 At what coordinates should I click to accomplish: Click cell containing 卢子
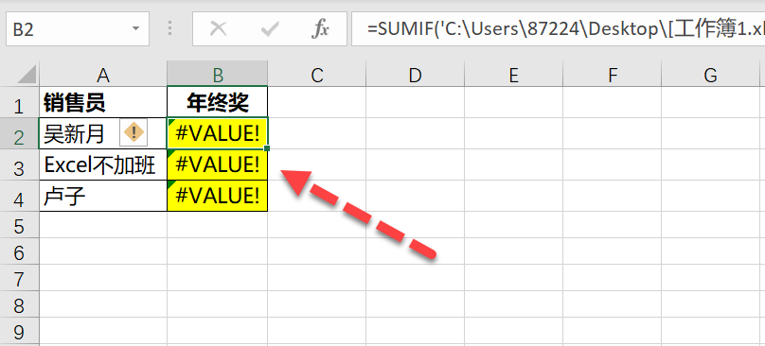103,196
